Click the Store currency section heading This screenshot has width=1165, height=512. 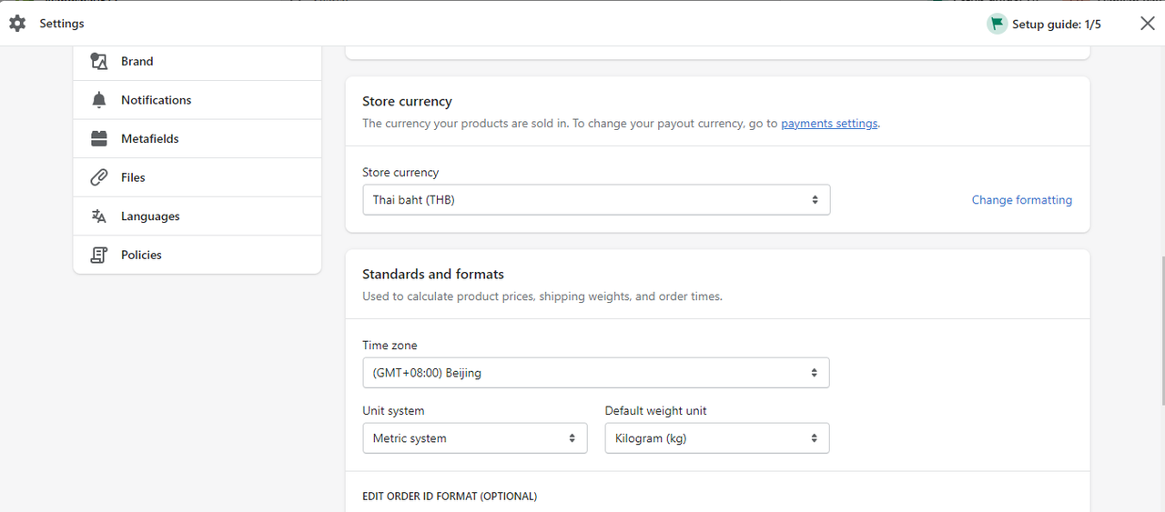[407, 101]
